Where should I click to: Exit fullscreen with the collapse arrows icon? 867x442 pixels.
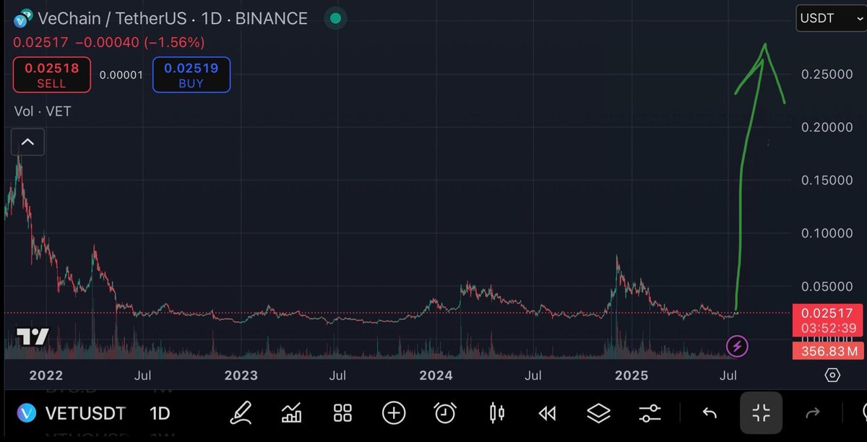pos(761,413)
